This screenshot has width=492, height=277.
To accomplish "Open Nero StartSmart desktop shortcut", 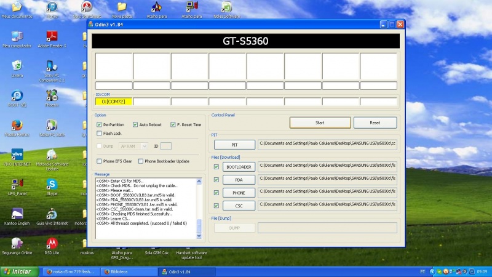I will pyautogui.click(x=87, y=9).
